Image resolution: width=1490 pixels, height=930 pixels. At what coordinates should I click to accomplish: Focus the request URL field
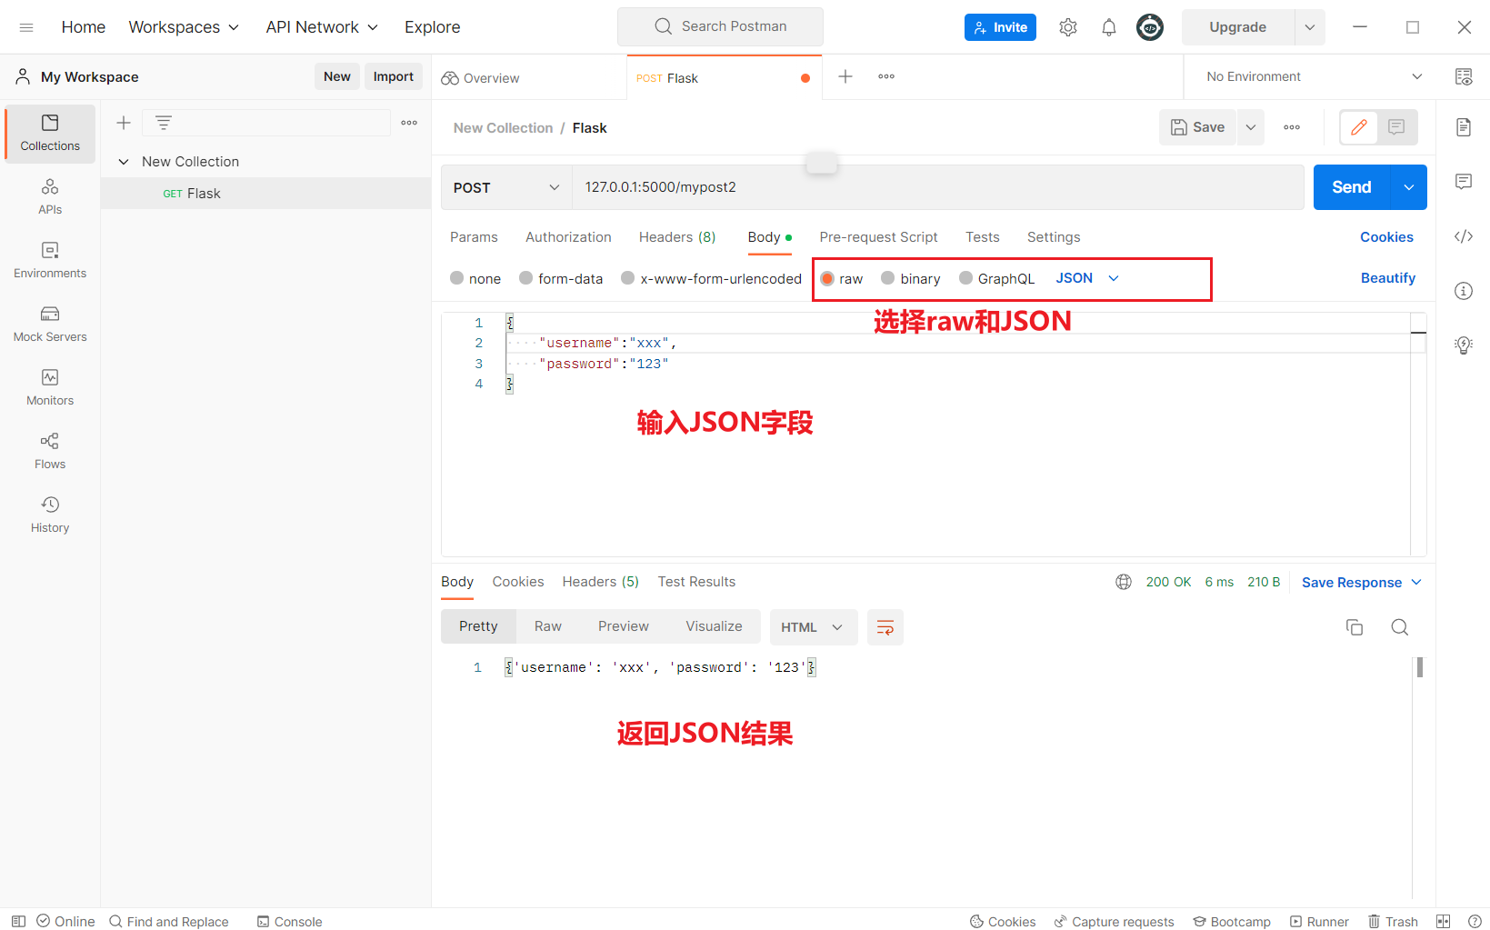(x=938, y=187)
